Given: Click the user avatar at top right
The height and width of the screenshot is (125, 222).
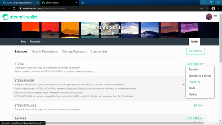Looking at the screenshot, I should pyautogui.click(x=209, y=17).
